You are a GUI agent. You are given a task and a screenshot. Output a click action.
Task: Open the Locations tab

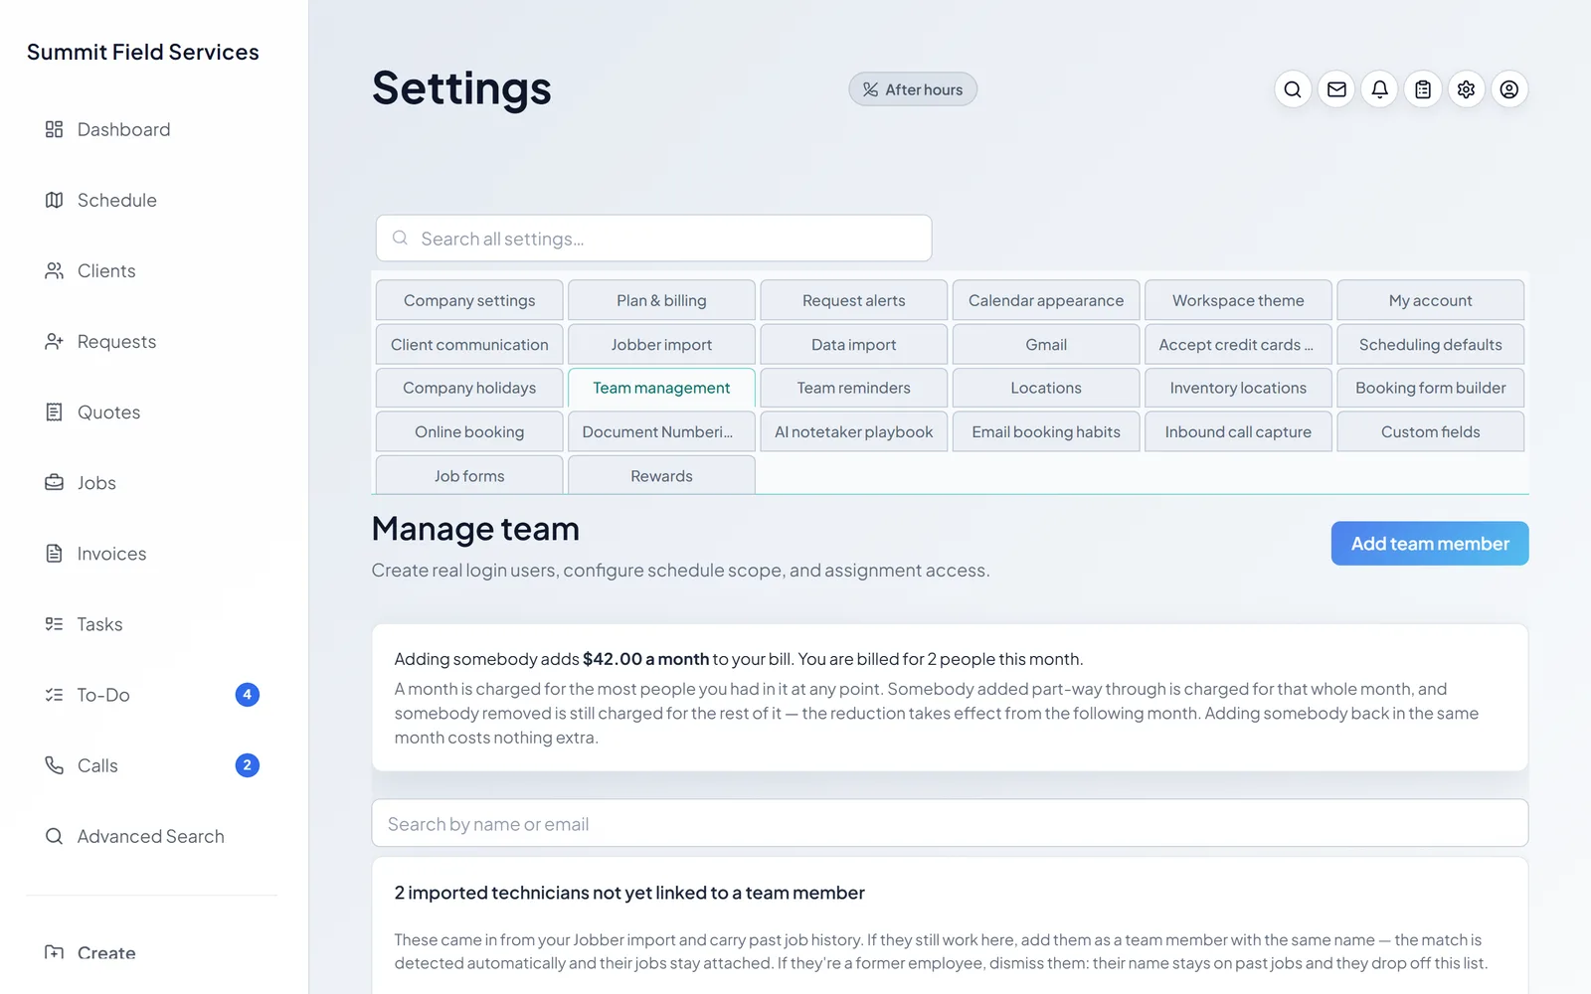click(1046, 388)
